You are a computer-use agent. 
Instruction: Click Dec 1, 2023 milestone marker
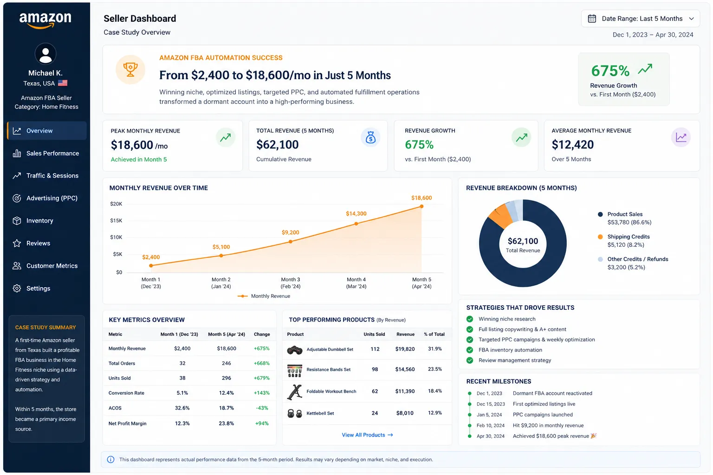coord(470,394)
